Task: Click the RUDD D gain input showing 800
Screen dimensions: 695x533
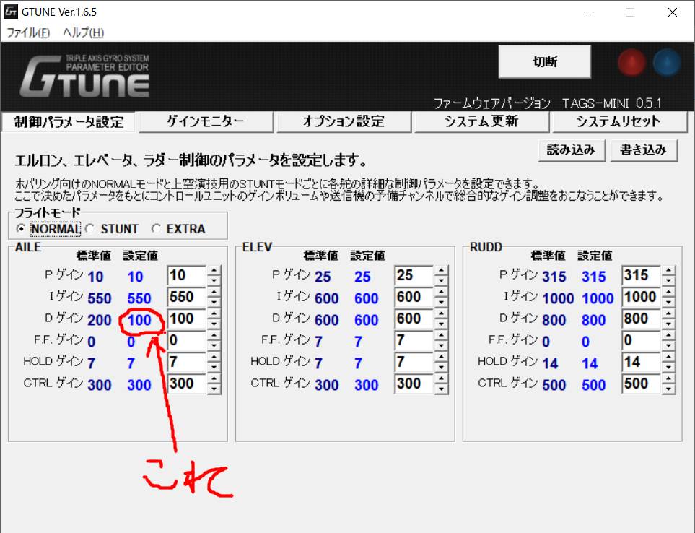Action: tap(642, 318)
